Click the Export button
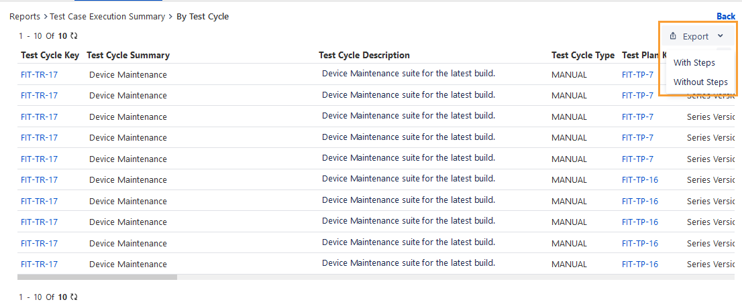The width and height of the screenshot is (742, 304). tap(696, 36)
